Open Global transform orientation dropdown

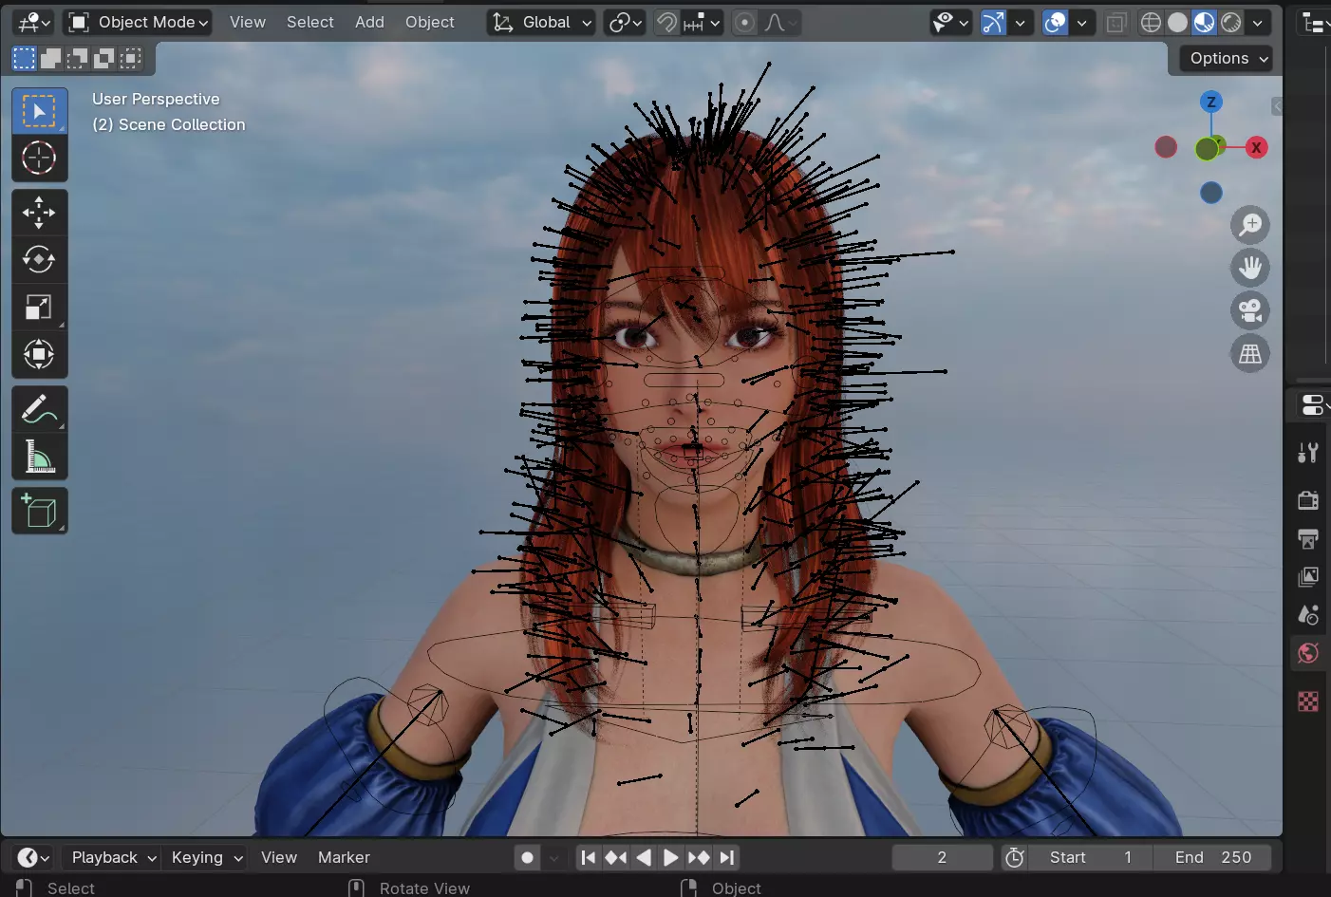click(x=541, y=22)
